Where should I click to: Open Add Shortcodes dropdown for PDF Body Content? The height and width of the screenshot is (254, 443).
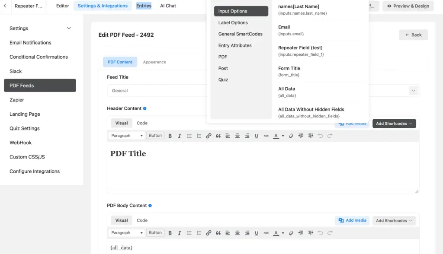[x=394, y=221]
